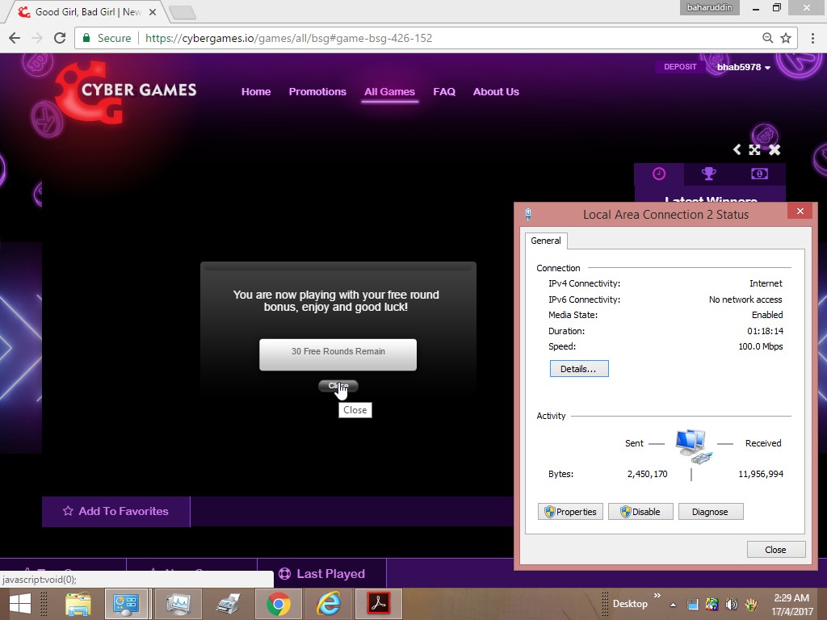Click the Details... button

(x=578, y=369)
